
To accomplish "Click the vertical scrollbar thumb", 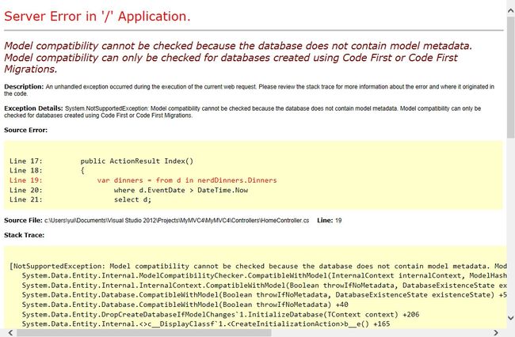I will (x=511, y=77).
